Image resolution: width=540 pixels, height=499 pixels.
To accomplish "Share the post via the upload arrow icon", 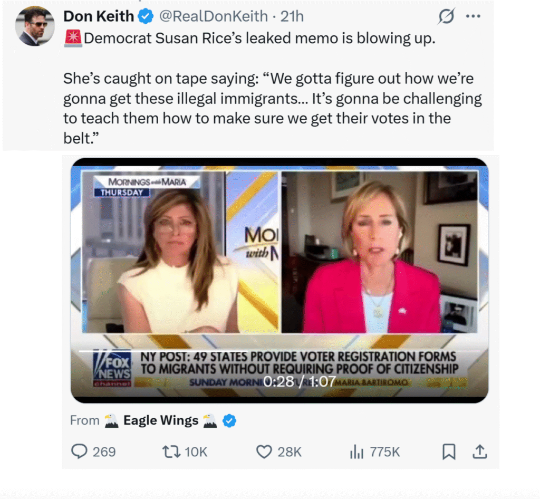I will [x=480, y=452].
